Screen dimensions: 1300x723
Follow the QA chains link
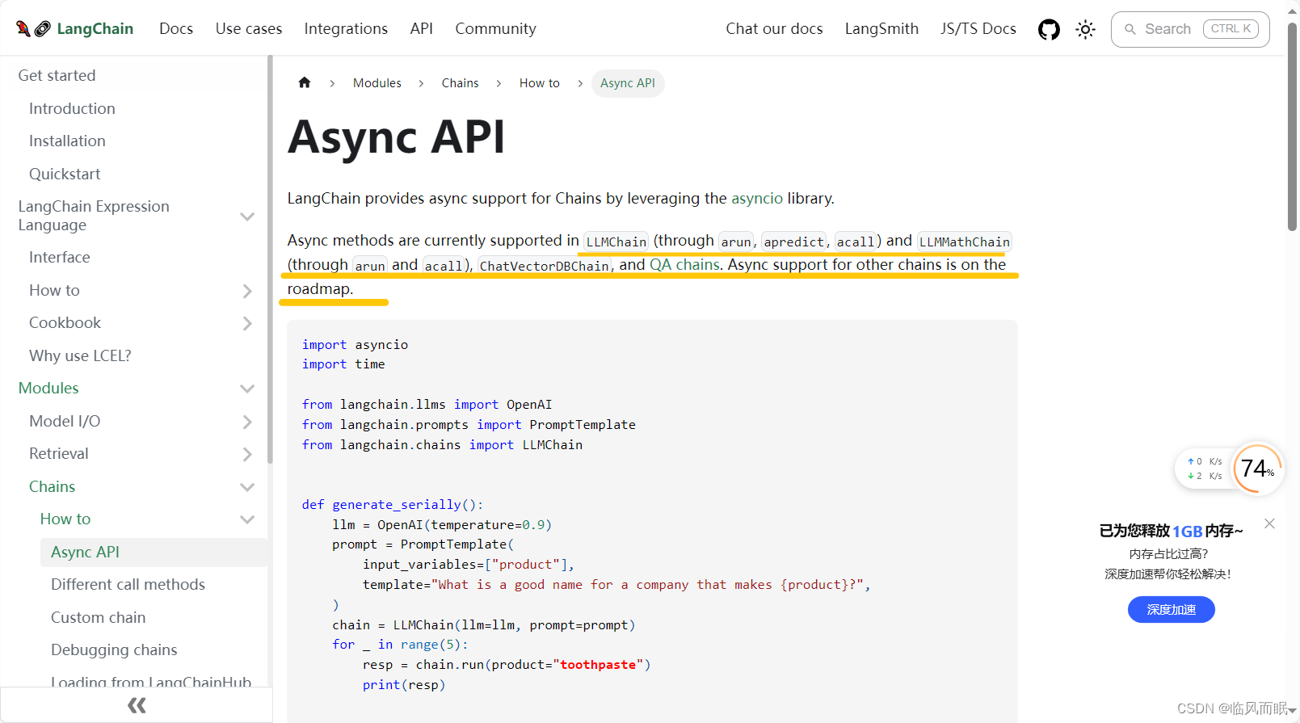pos(684,265)
